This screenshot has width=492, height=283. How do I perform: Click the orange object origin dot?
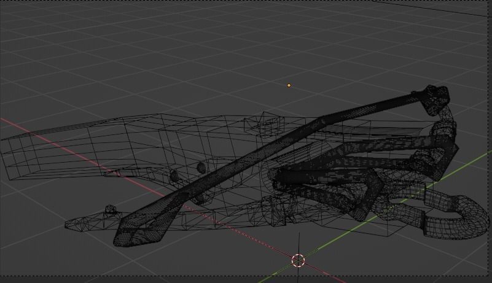289,85
